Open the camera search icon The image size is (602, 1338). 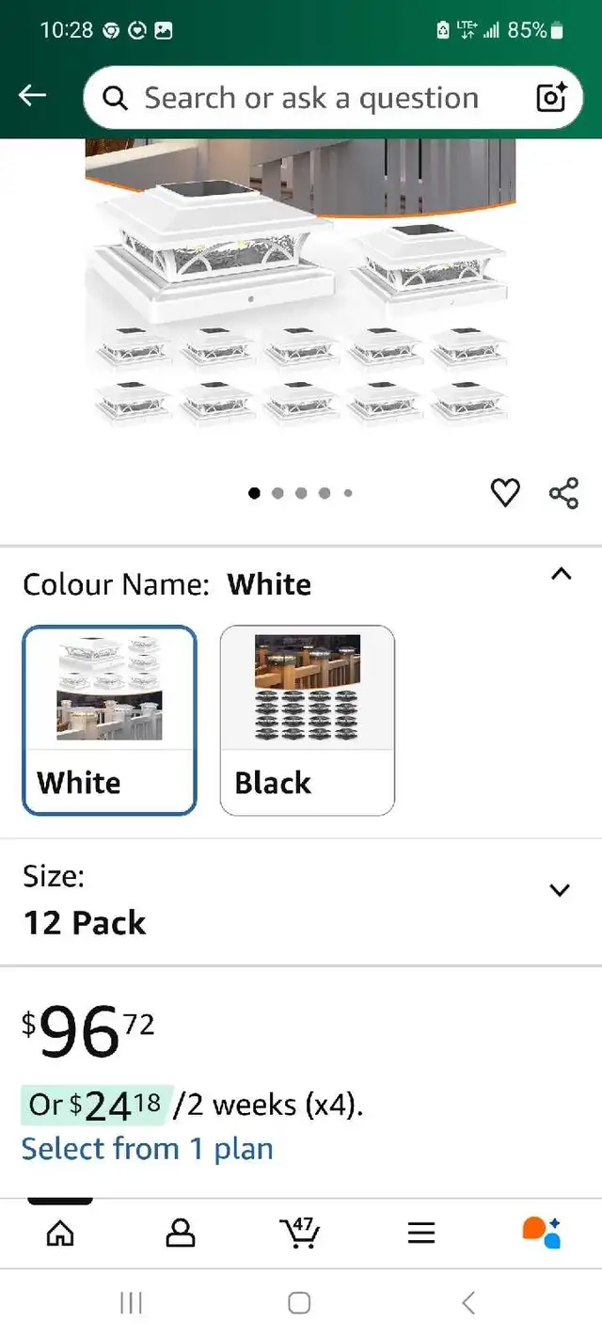click(550, 97)
